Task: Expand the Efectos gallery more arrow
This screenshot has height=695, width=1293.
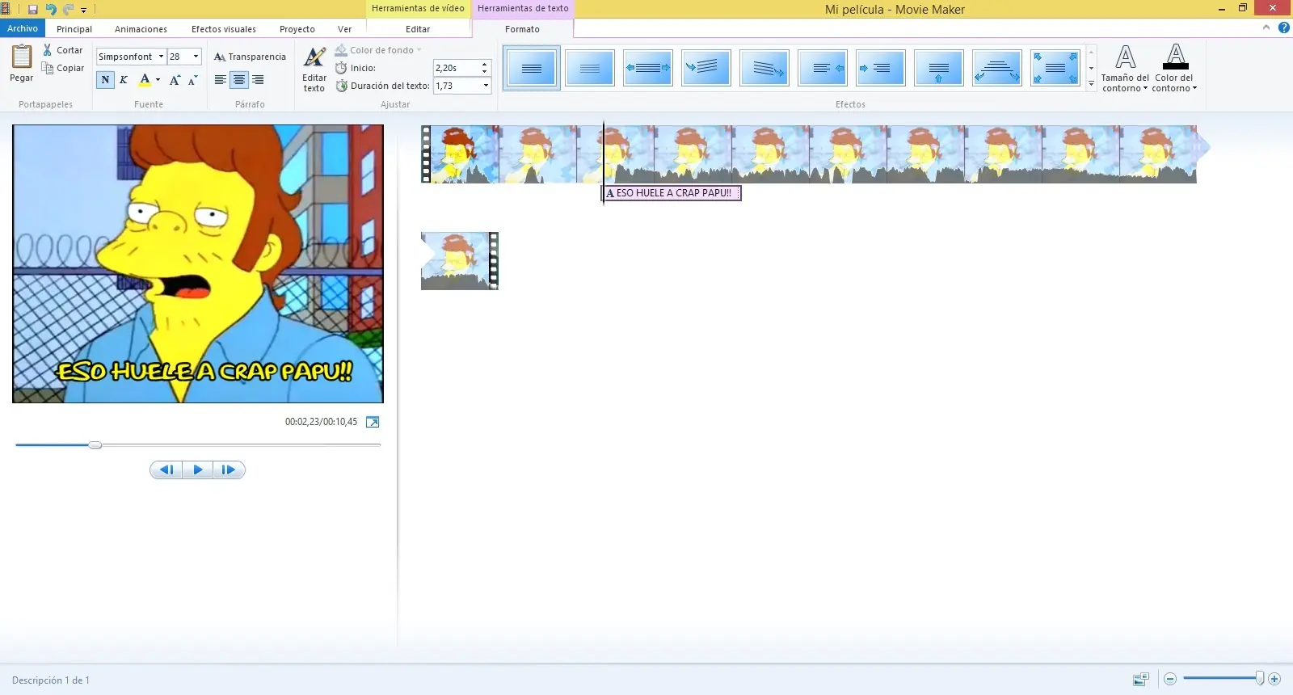Action: pos(1091,83)
